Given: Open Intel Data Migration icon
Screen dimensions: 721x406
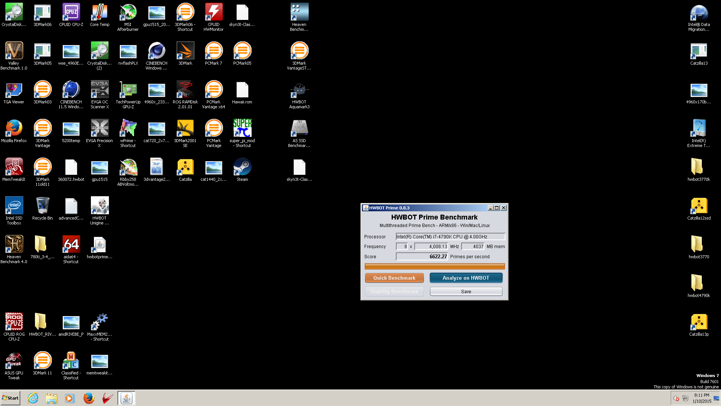Looking at the screenshot, I should [699, 17].
